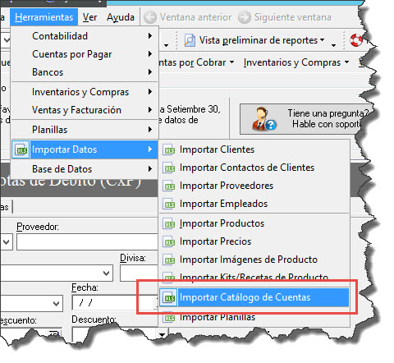Image resolution: width=394 pixels, height=363 pixels.
Task: Click the Vista preliminar de reportes icon
Action: pyautogui.click(x=190, y=40)
